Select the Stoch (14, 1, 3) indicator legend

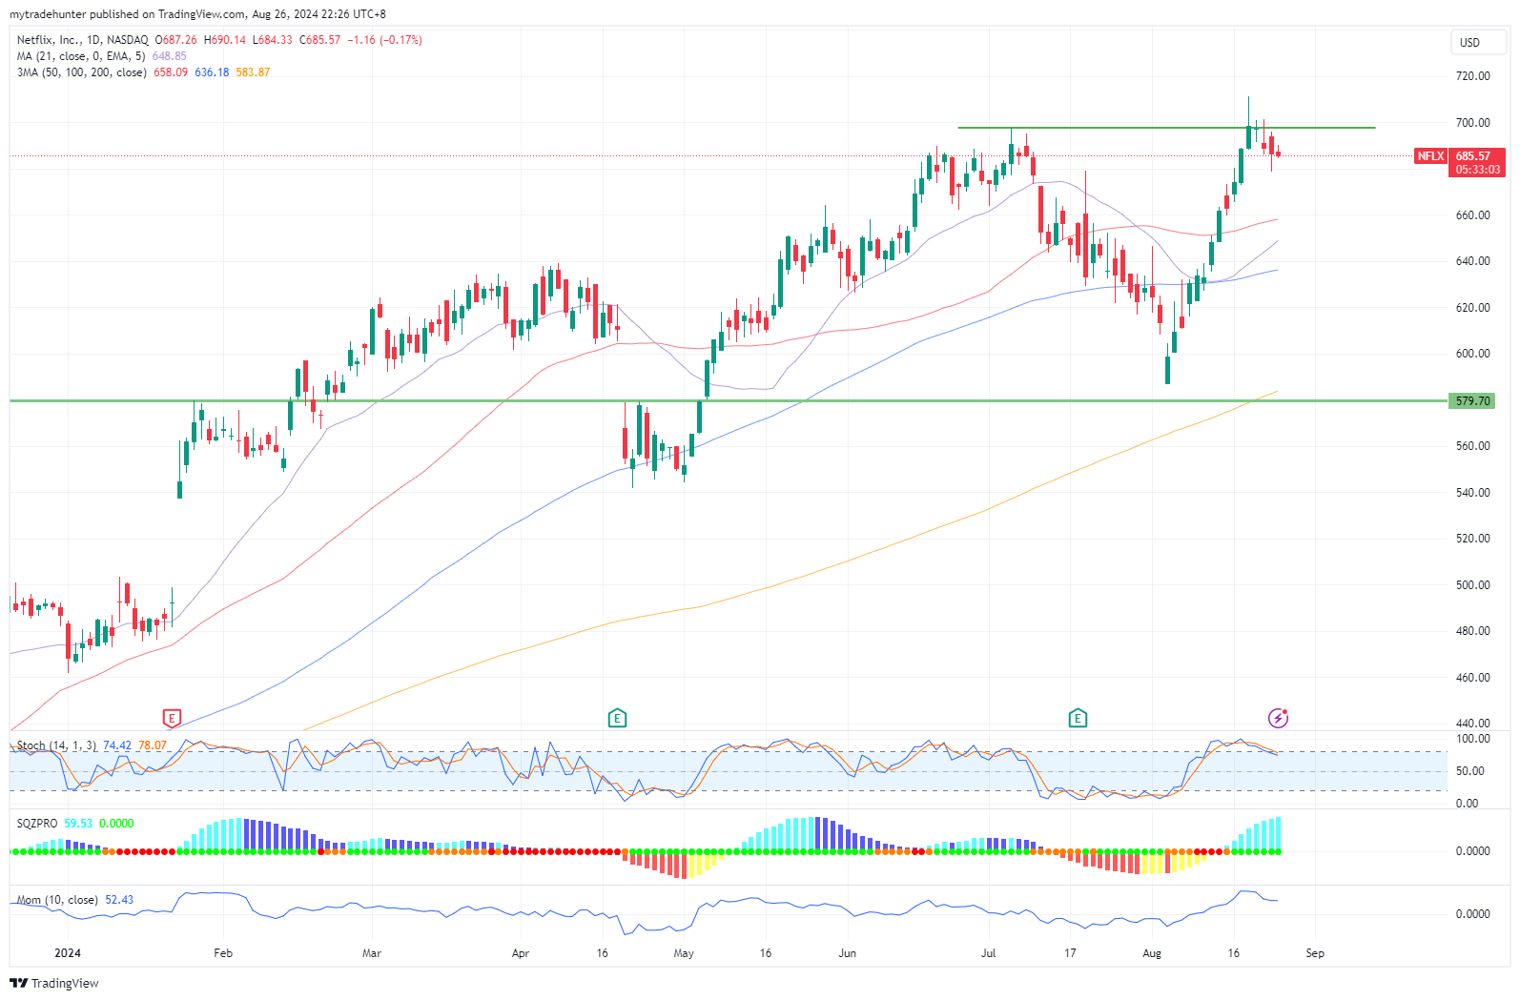point(57,745)
